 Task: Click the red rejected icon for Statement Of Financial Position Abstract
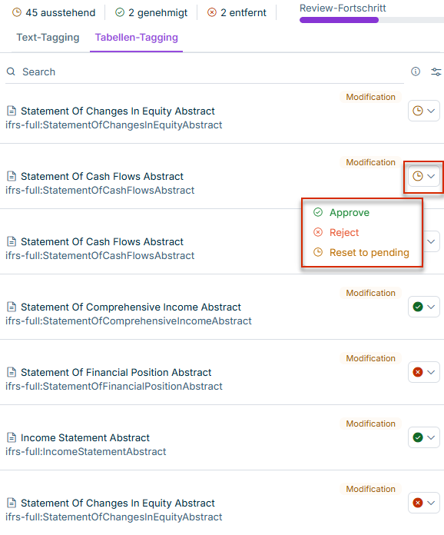418,372
